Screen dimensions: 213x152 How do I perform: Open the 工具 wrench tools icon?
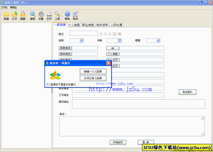[x=57, y=14]
